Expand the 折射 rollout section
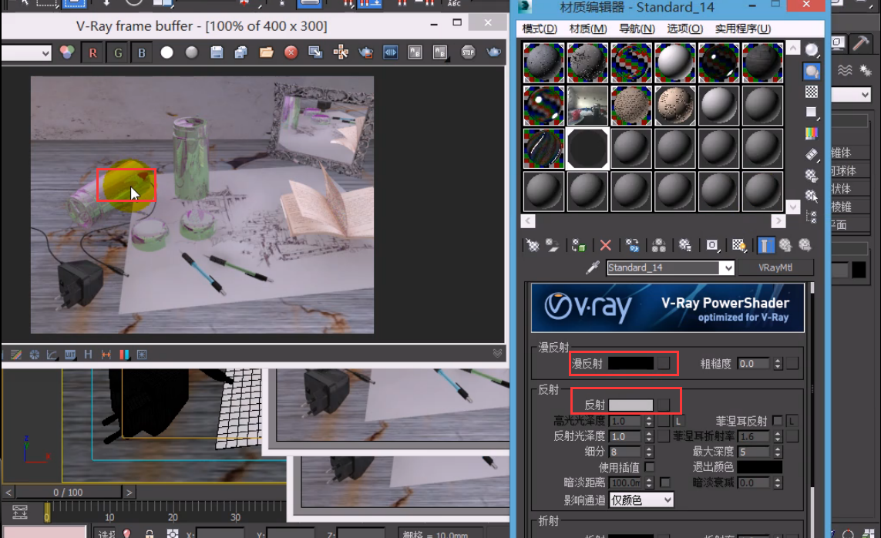This screenshot has height=538, width=881. coord(547,522)
